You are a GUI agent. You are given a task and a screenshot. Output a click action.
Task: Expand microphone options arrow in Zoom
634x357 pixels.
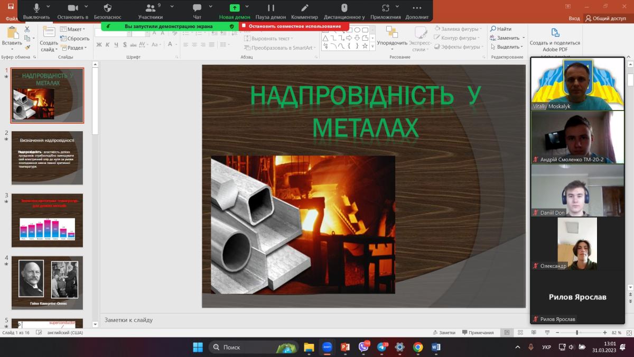pos(49,7)
